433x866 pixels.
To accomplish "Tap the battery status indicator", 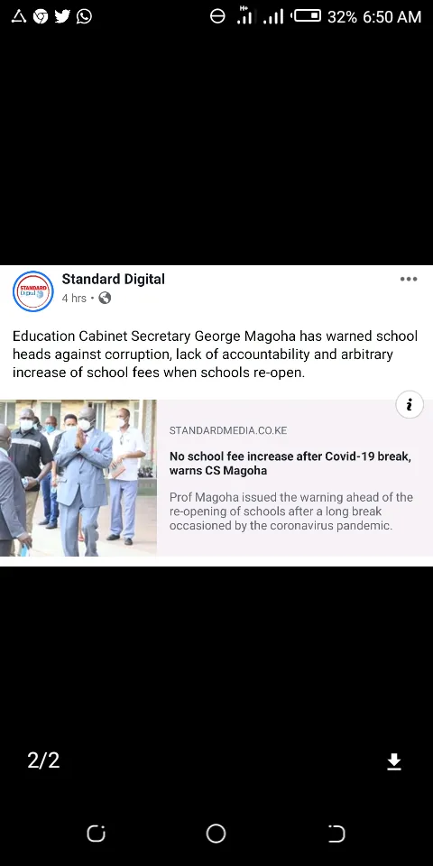I will tap(307, 16).
